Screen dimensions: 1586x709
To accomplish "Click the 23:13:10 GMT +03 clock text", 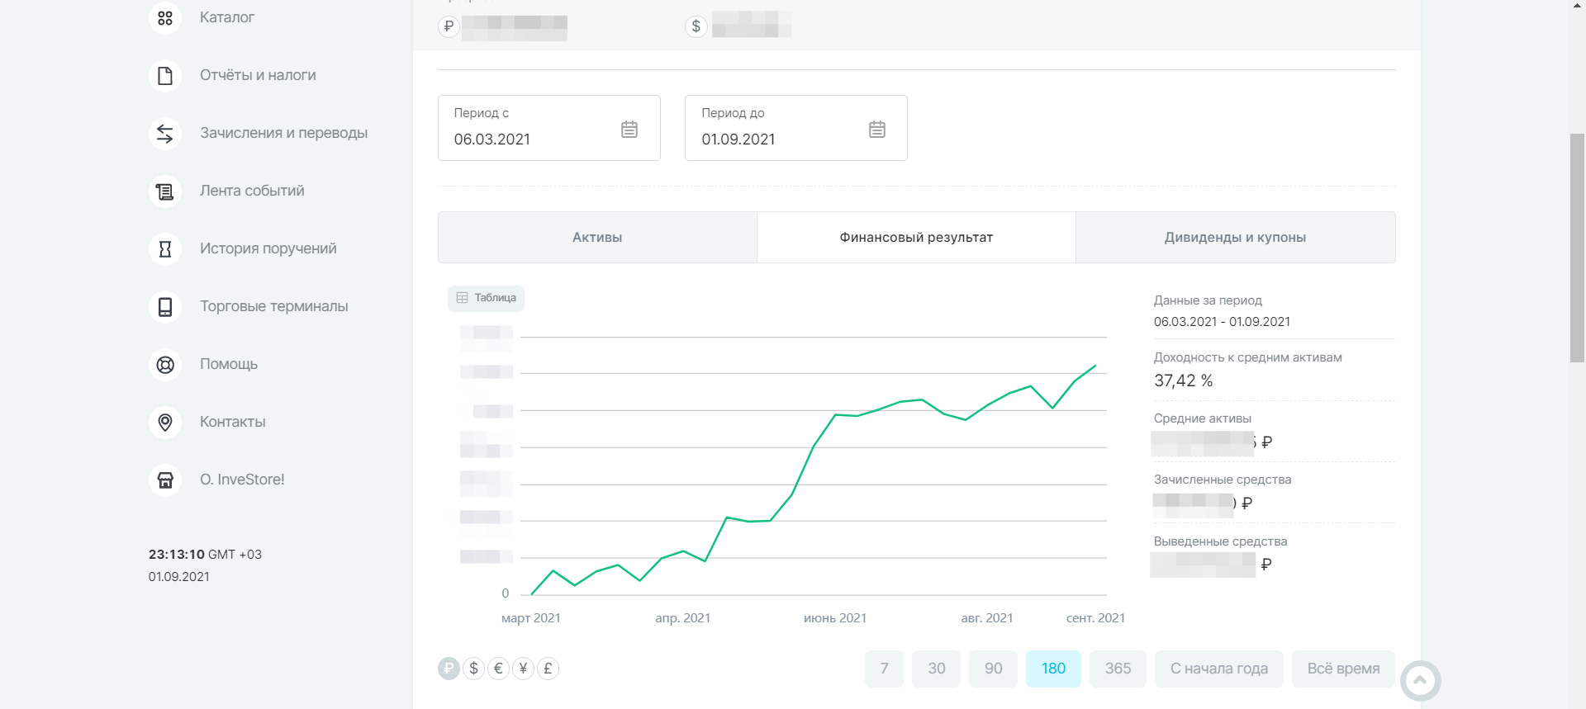I will pyautogui.click(x=205, y=555).
